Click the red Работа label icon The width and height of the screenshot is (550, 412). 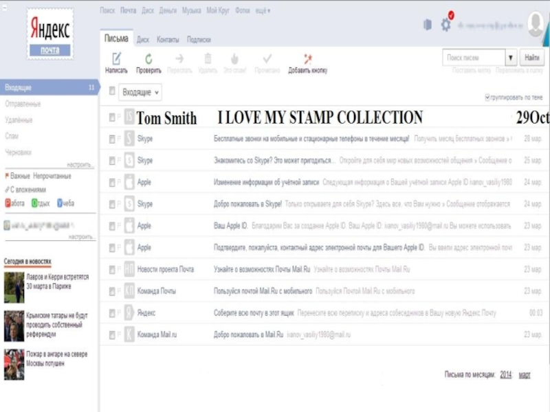pos(8,203)
